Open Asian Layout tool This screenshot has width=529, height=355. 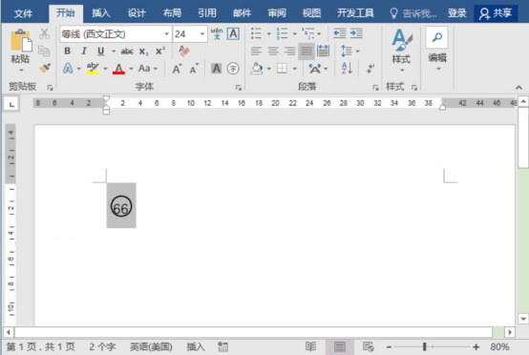point(315,69)
